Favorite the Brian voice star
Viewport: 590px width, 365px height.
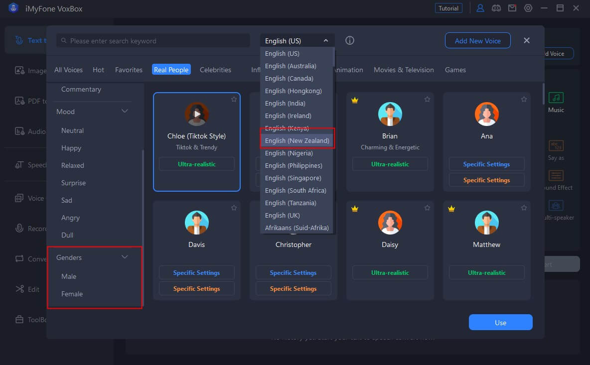coord(427,99)
